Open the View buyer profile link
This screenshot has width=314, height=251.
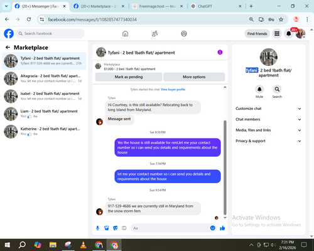173,90
